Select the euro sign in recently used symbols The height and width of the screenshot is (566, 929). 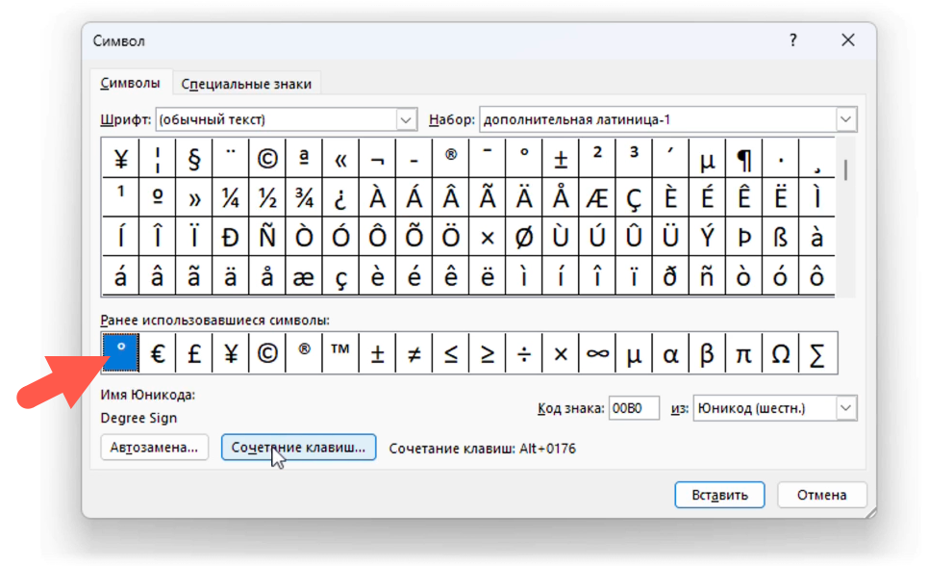[x=158, y=353]
